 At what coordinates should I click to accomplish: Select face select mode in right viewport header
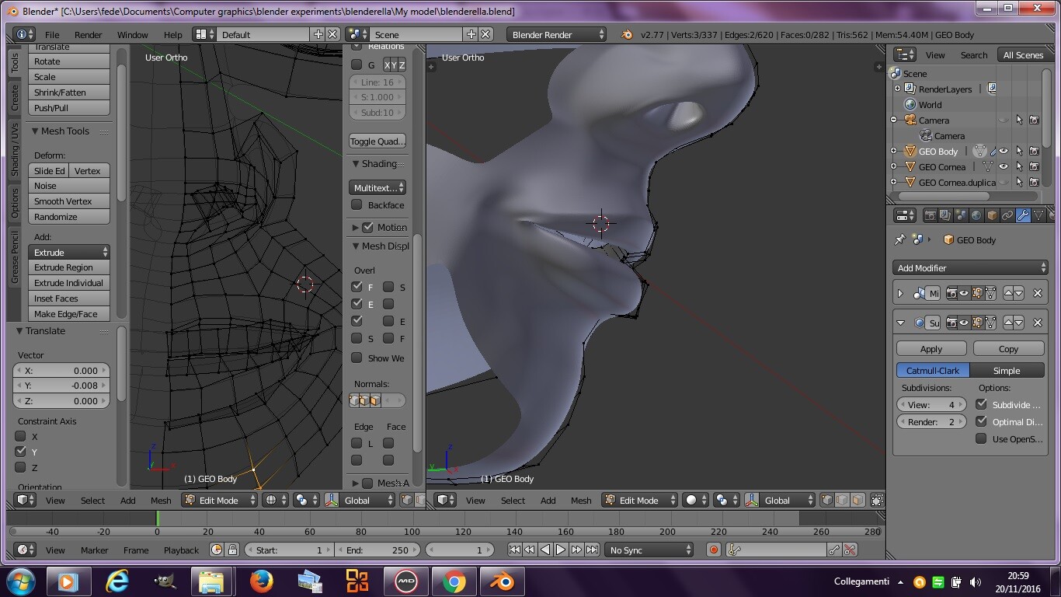pyautogui.click(x=857, y=501)
